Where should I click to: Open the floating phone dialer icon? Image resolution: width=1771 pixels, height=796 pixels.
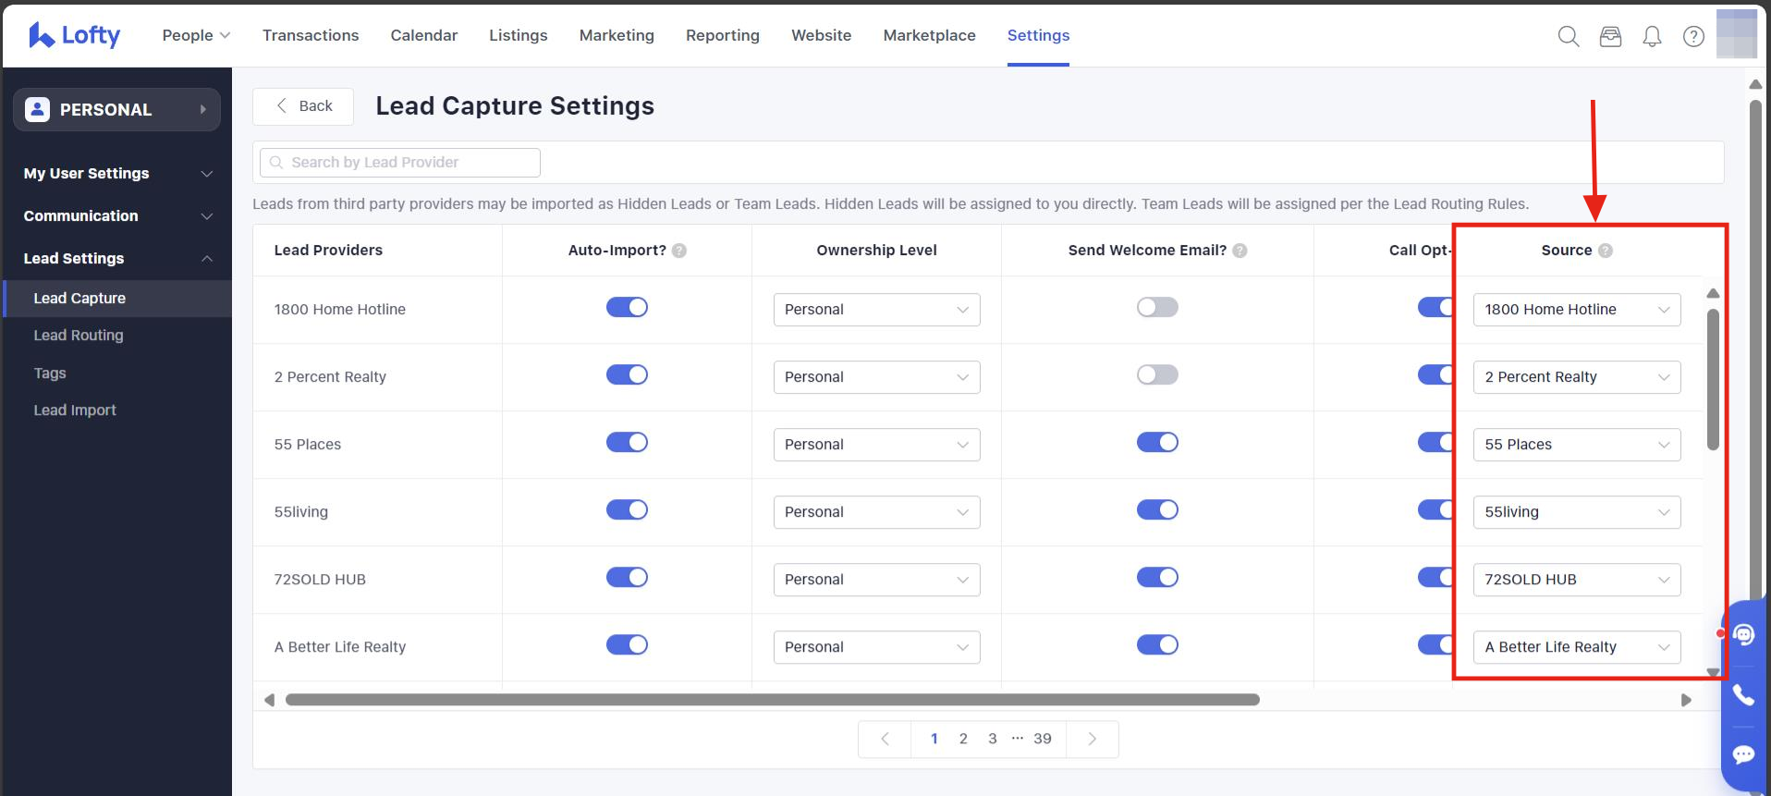tap(1743, 695)
